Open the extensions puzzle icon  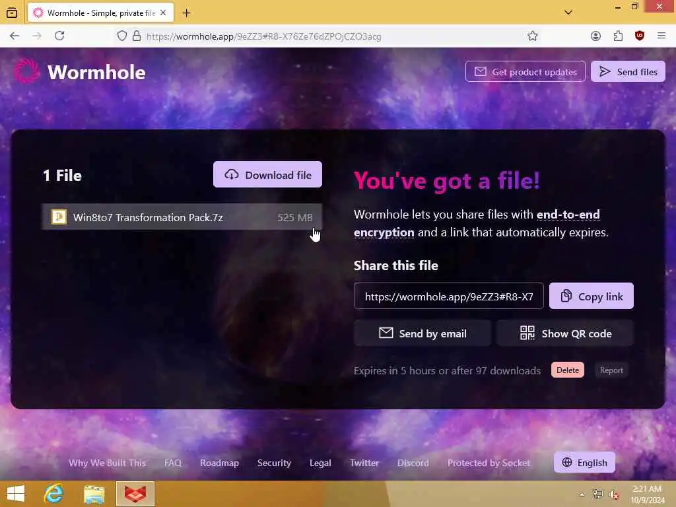[x=618, y=36]
